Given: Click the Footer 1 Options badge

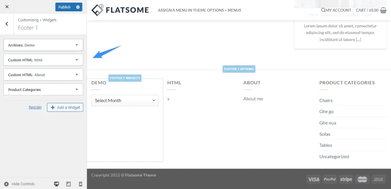Looking at the screenshot, I should tap(239, 69).
